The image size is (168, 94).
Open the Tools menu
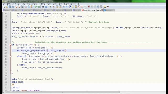pyautogui.click(x=49, y=4)
